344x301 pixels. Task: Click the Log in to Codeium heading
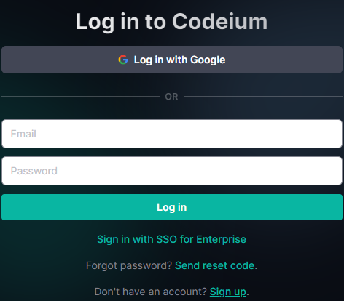point(171,22)
